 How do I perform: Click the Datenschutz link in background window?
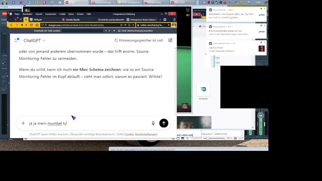(221, 134)
